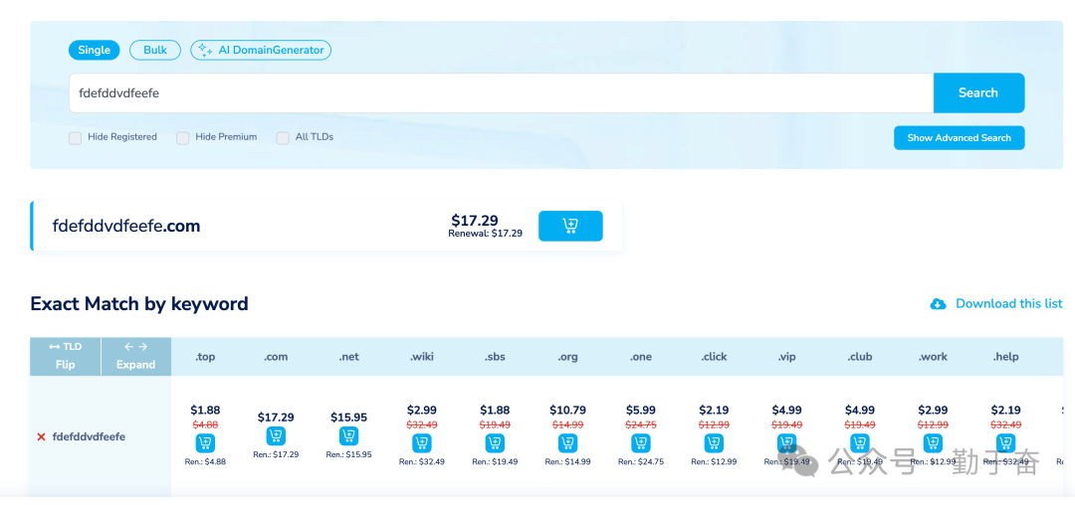Screen dimensions: 1075x505
Task: Add the .top domain to cart
Action: click(205, 443)
